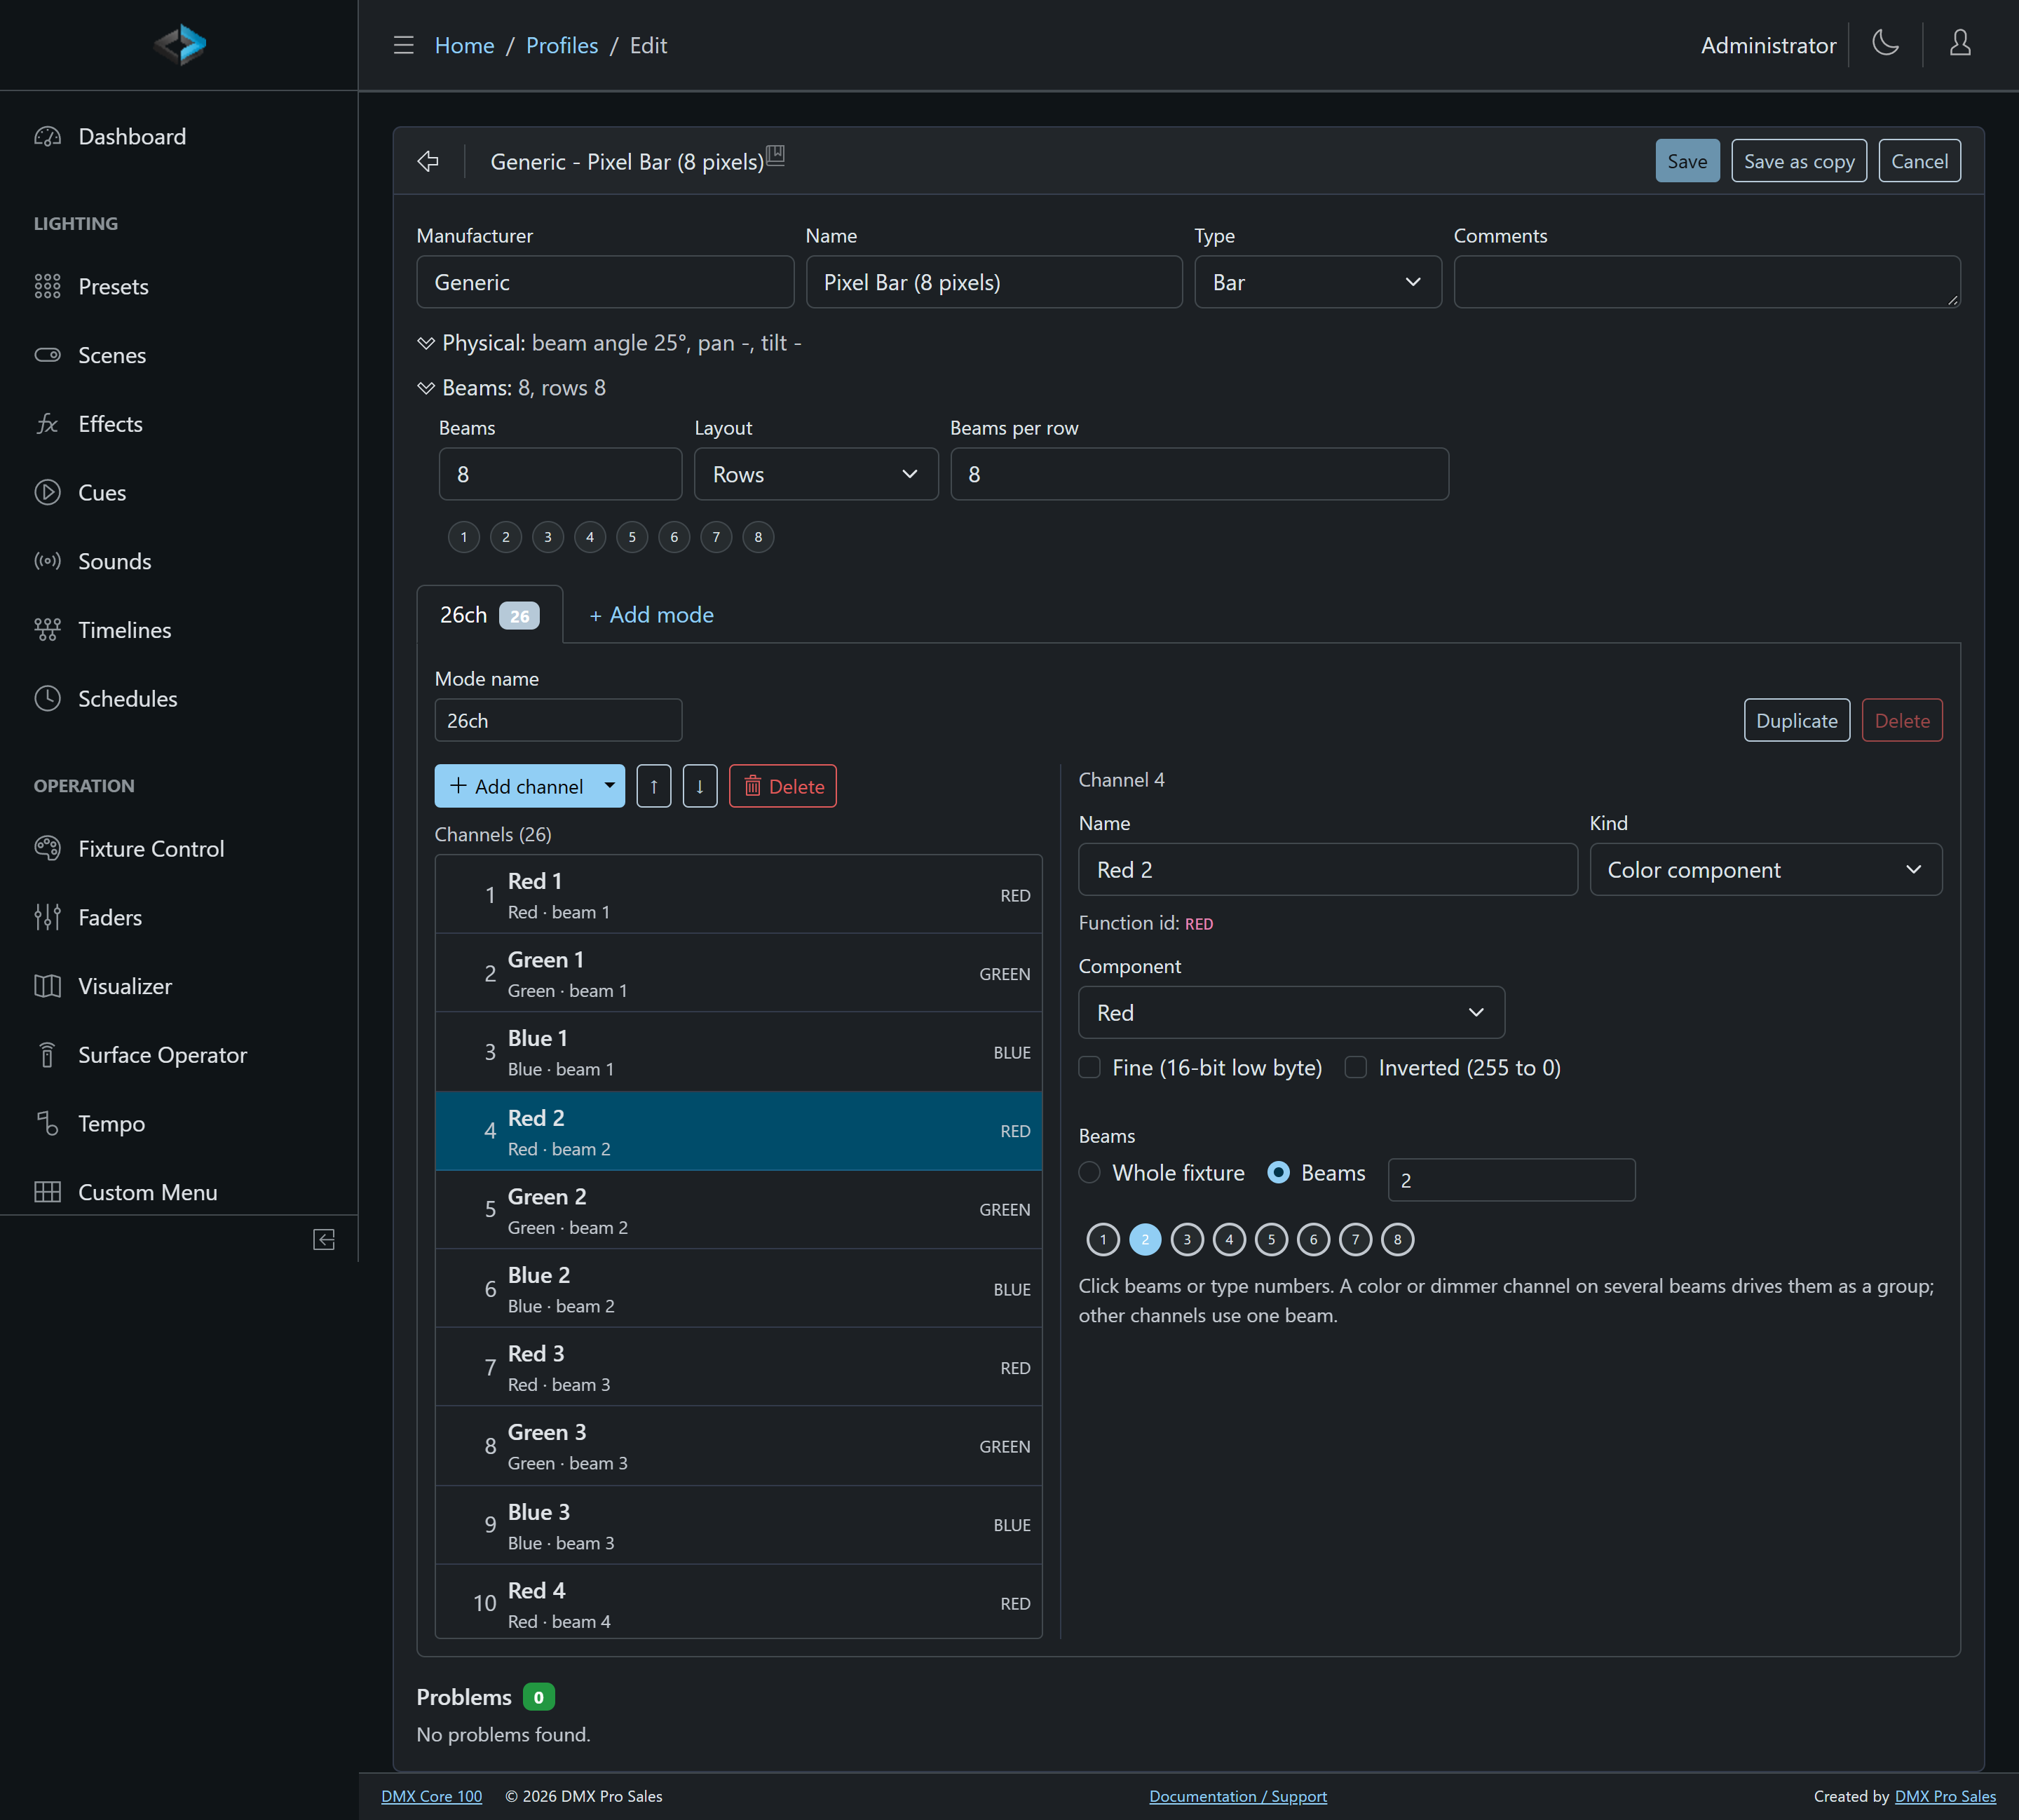This screenshot has height=1820, width=2019.
Task: Click the Presets grid icon
Action: tap(47, 287)
